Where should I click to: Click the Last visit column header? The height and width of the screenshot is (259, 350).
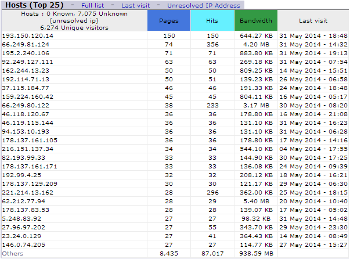313,20
